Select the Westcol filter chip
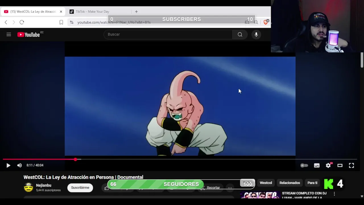Image resolution: width=364 pixels, height=205 pixels. point(266,183)
